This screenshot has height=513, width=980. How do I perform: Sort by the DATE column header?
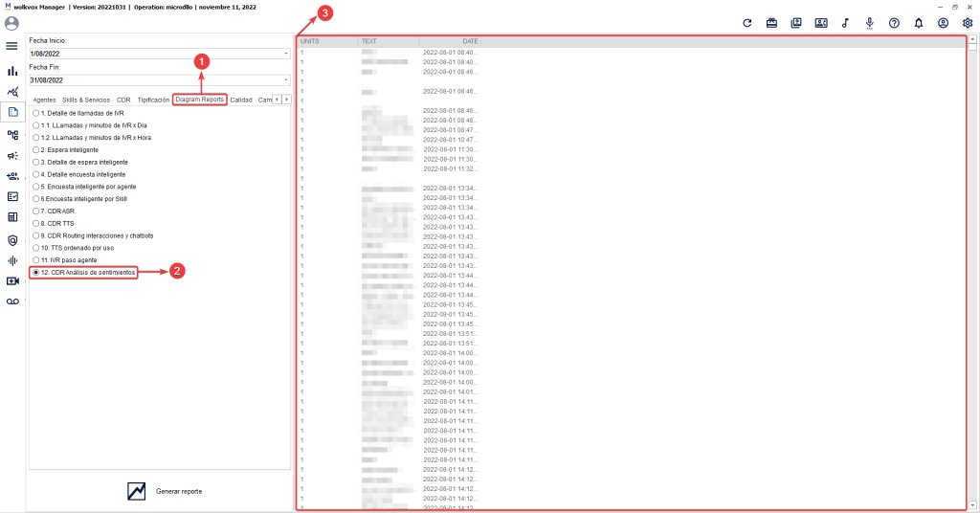pyautogui.click(x=450, y=41)
